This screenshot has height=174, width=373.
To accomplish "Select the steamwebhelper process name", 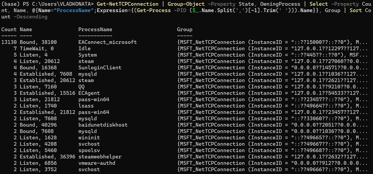I will (x=100, y=157).
